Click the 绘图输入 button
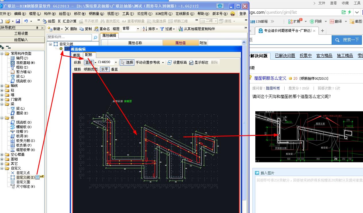 coord(21,40)
